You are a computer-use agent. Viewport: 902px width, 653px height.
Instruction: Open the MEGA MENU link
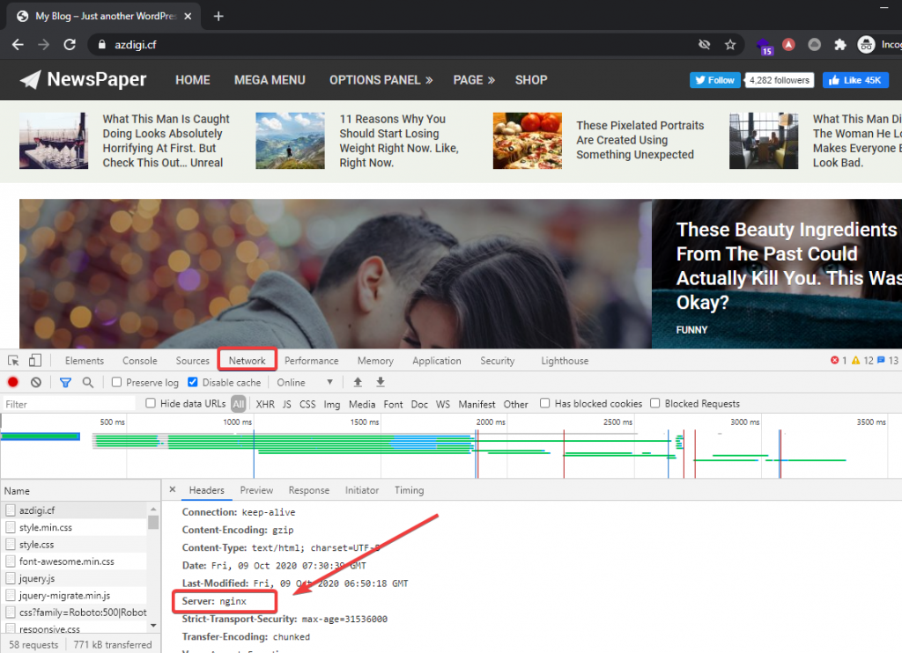point(270,80)
